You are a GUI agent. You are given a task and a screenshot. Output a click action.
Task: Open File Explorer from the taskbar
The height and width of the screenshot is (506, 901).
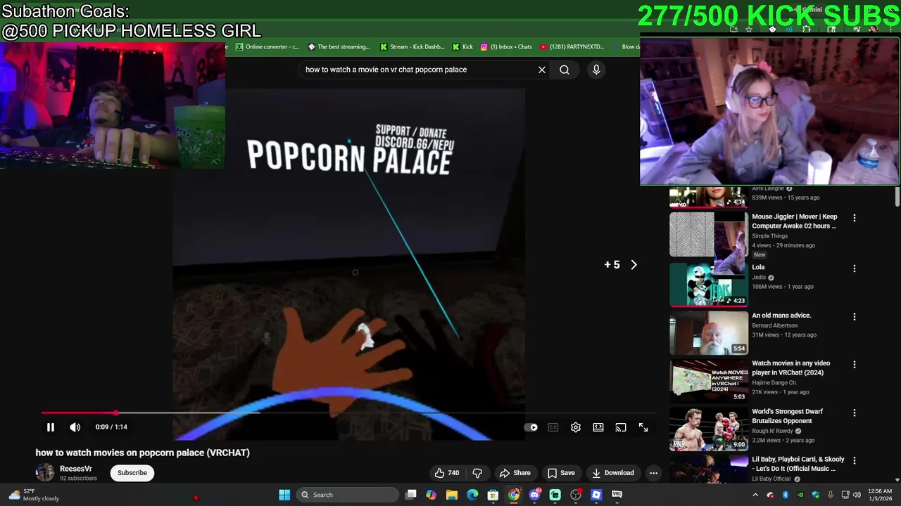tap(452, 495)
